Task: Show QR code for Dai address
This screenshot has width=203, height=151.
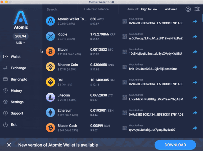Action: 125,82
